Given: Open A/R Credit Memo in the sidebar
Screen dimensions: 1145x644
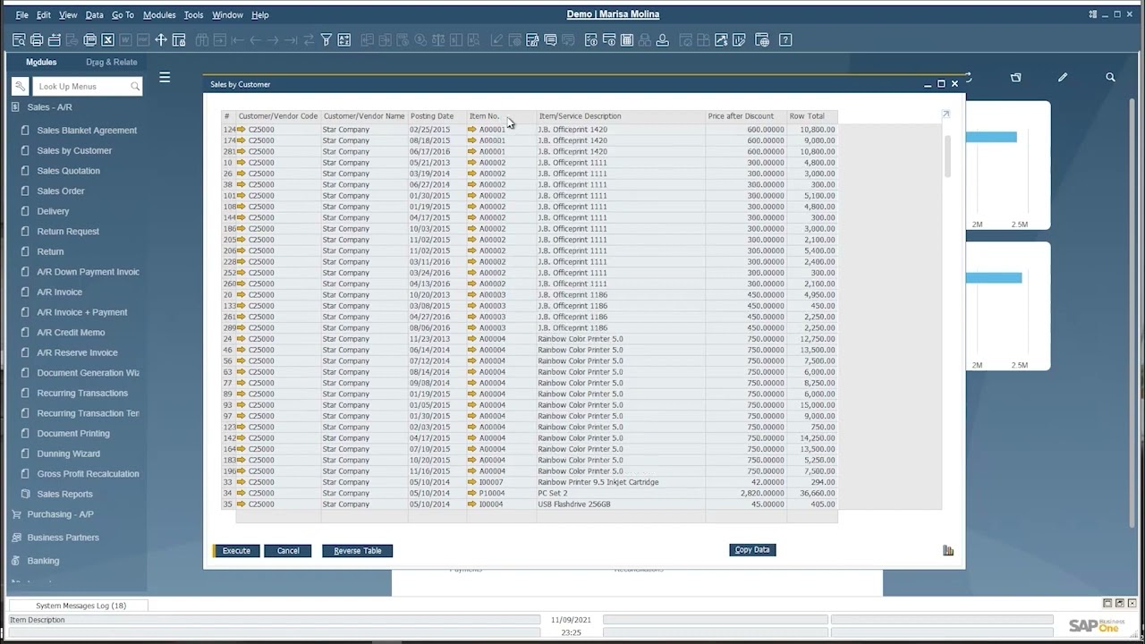Looking at the screenshot, I should [71, 333].
